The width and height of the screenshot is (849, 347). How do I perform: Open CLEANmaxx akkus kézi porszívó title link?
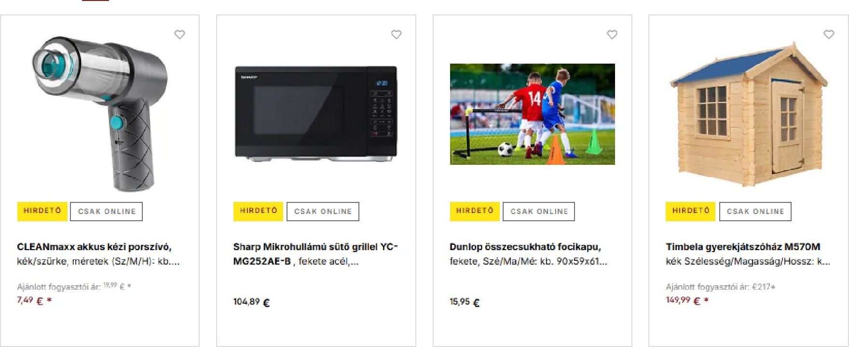coord(95,247)
